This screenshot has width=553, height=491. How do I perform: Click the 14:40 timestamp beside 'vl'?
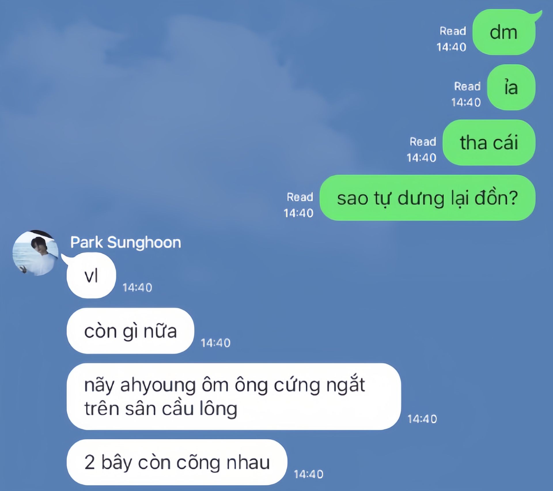[x=137, y=288]
